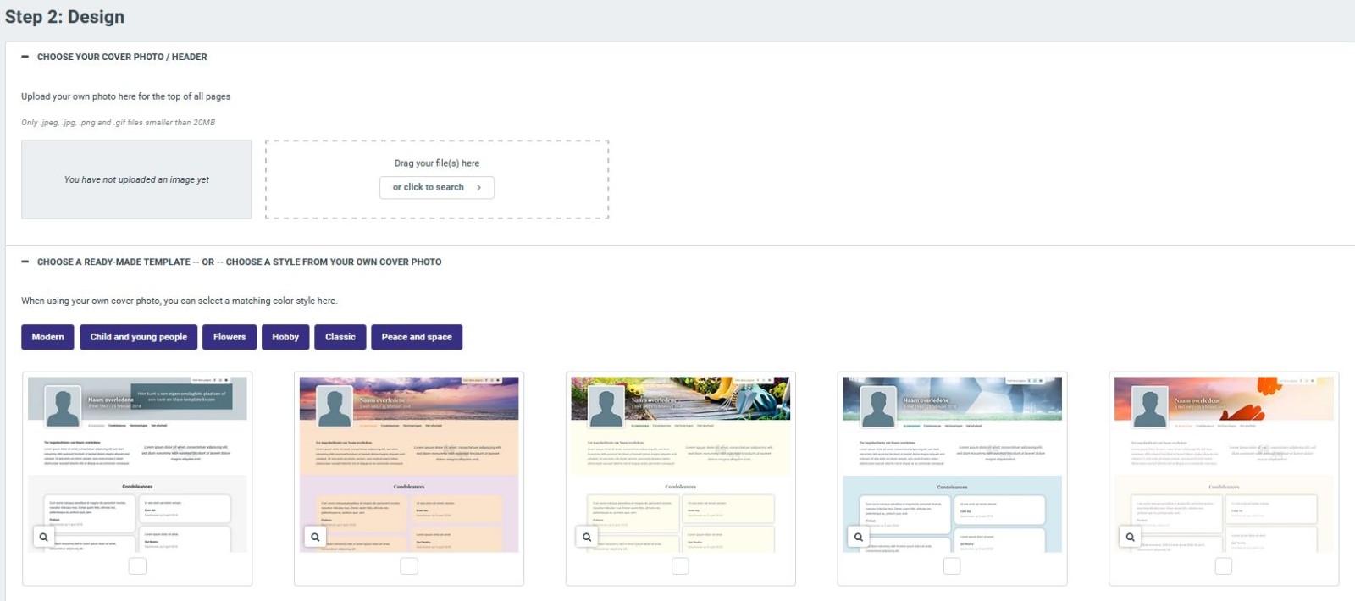
Task: Tick checkbox below purple sunset template
Action: click(409, 566)
